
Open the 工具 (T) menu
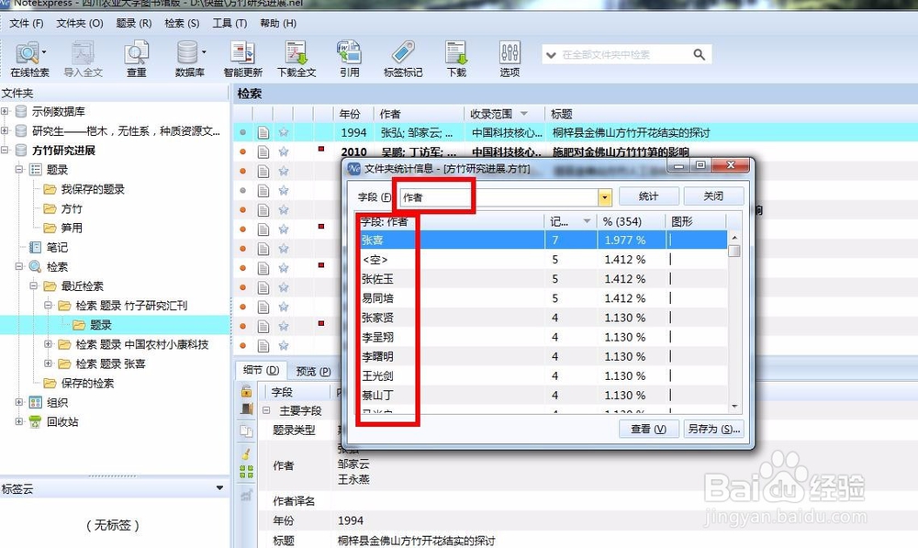pyautogui.click(x=229, y=24)
